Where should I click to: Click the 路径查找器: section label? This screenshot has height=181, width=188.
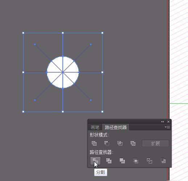pyautogui.click(x=101, y=152)
